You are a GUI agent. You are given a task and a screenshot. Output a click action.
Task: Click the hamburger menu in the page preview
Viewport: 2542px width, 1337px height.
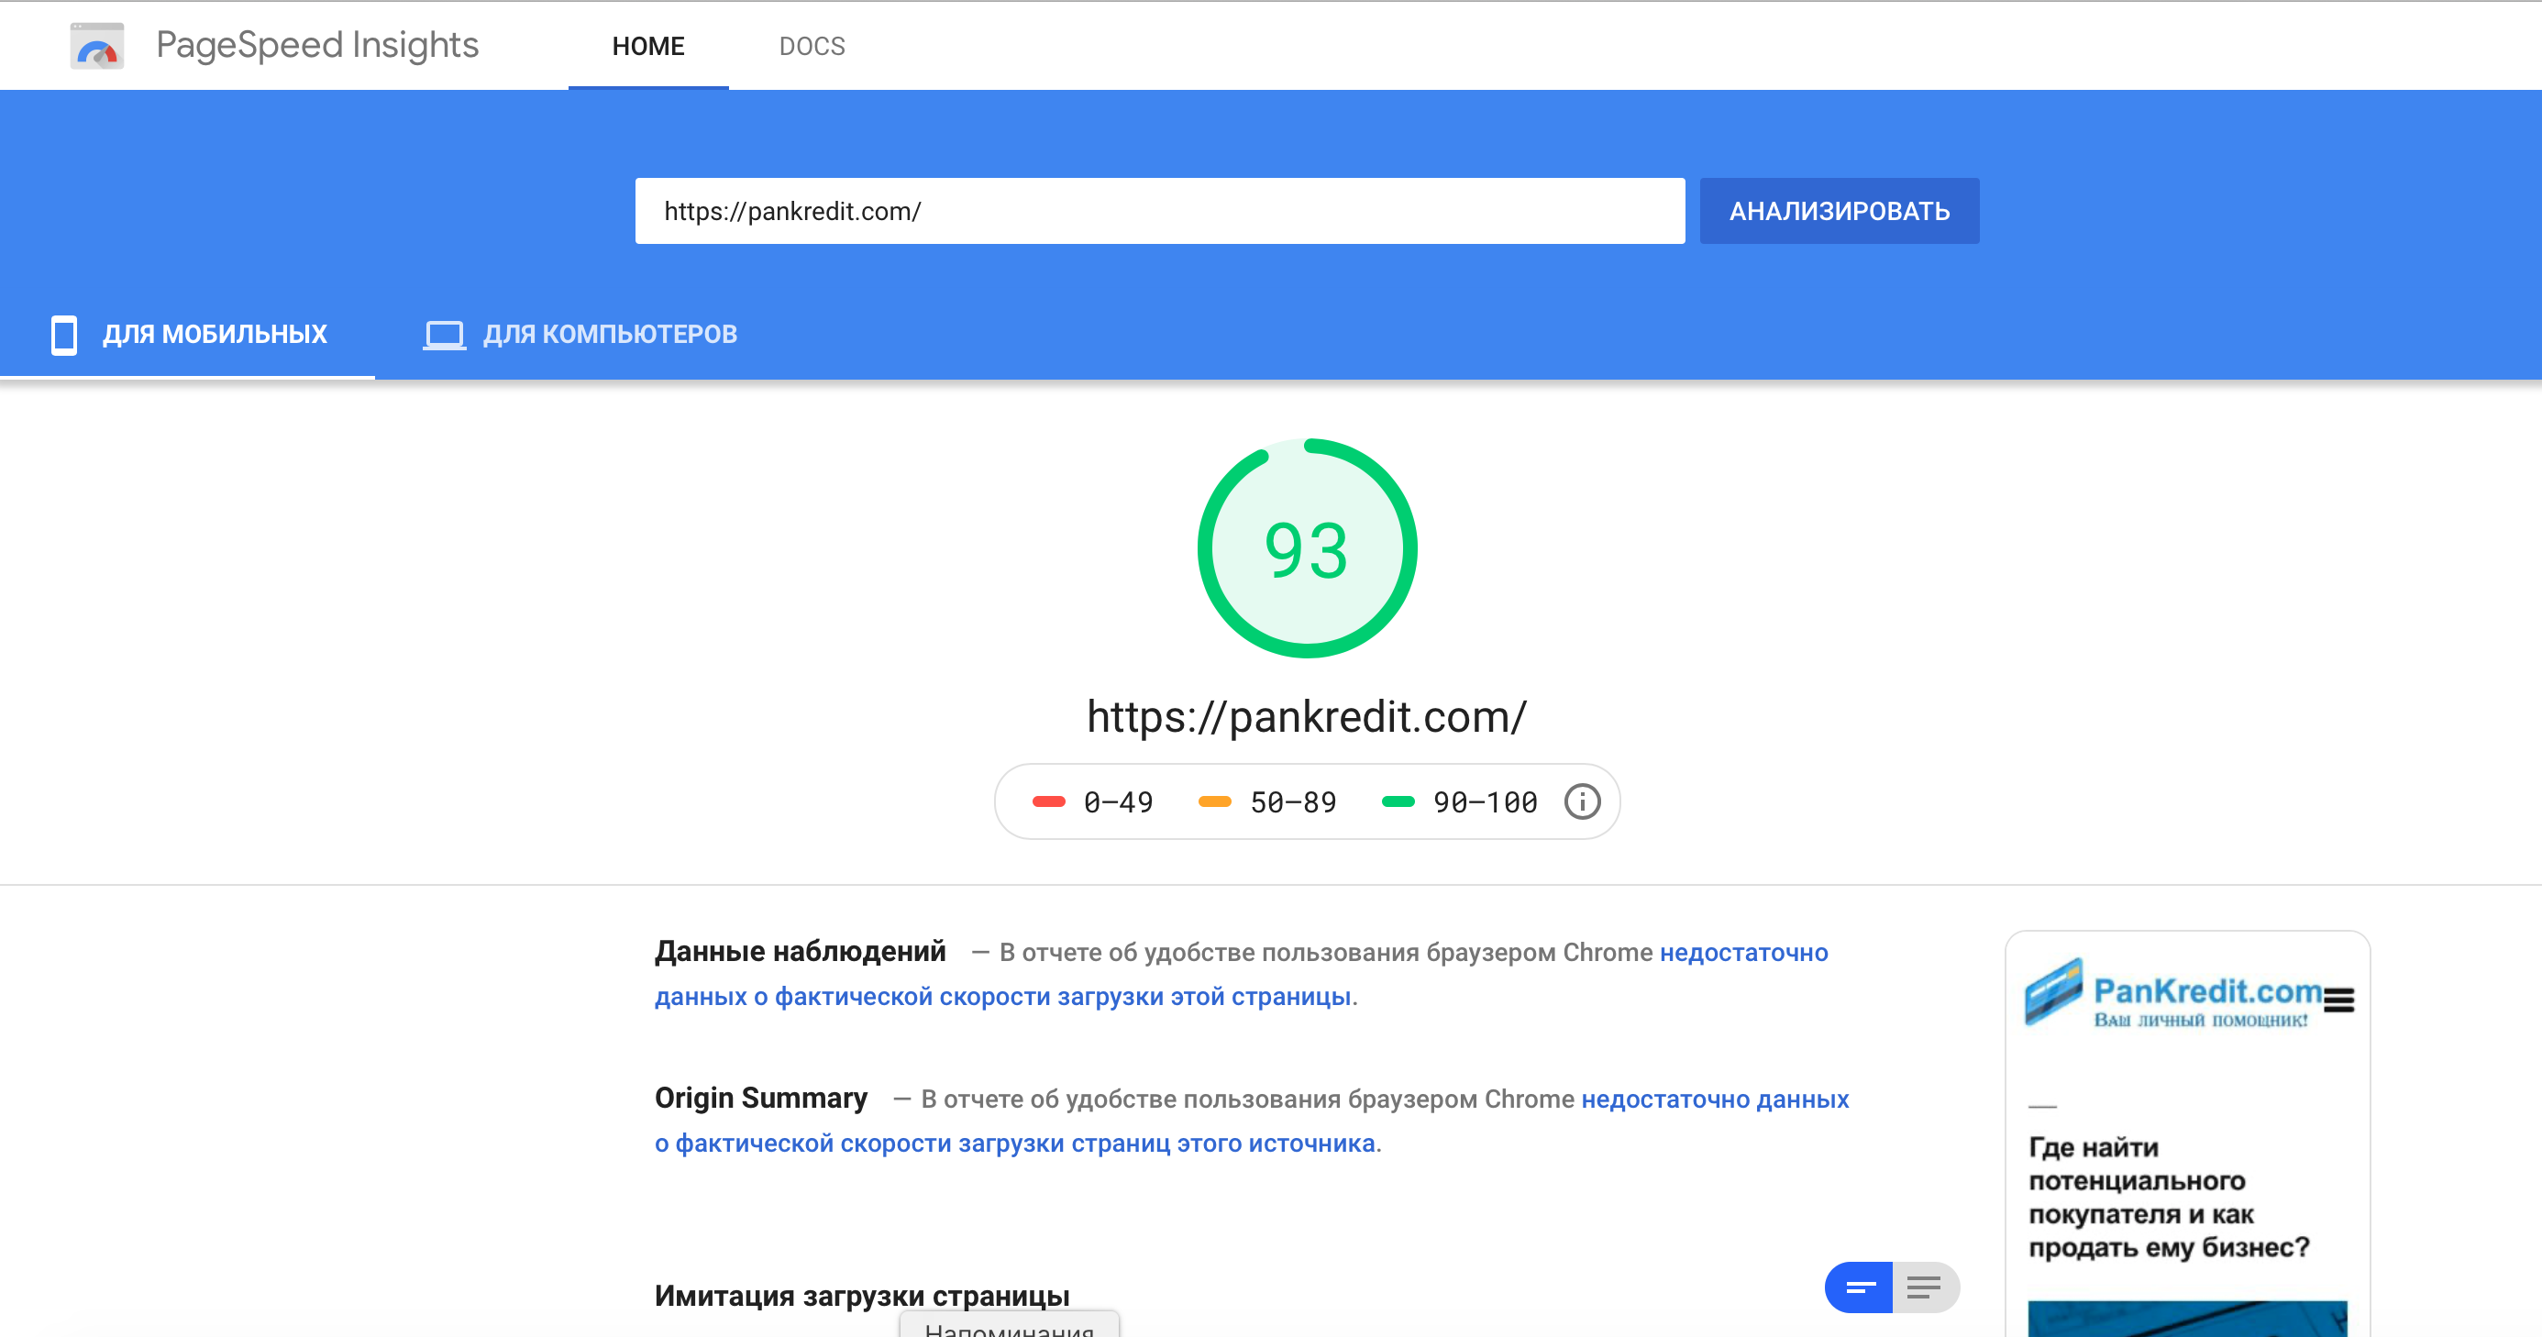(x=2338, y=1000)
